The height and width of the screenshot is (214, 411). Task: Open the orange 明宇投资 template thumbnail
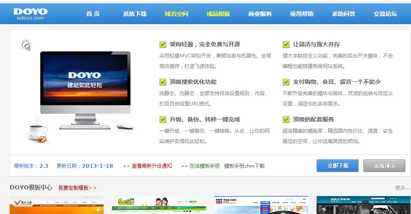(57, 205)
